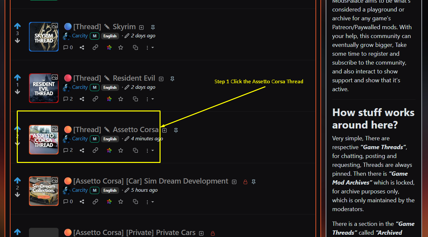This screenshot has height=237, width=428.
Task: Expand the Assetto Corsa thread preview
Action: 164,130
